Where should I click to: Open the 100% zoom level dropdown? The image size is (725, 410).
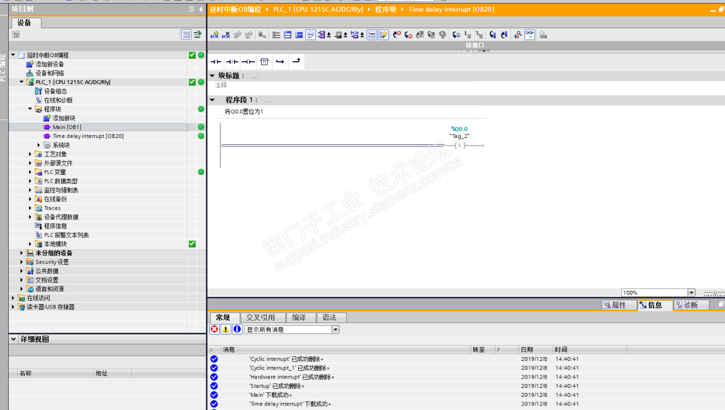(691, 292)
